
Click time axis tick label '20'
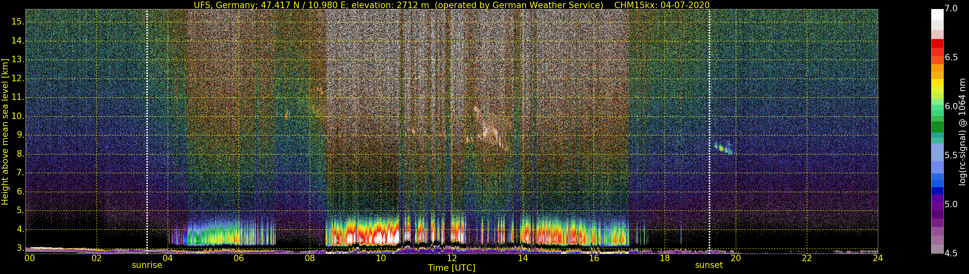pos(736,258)
